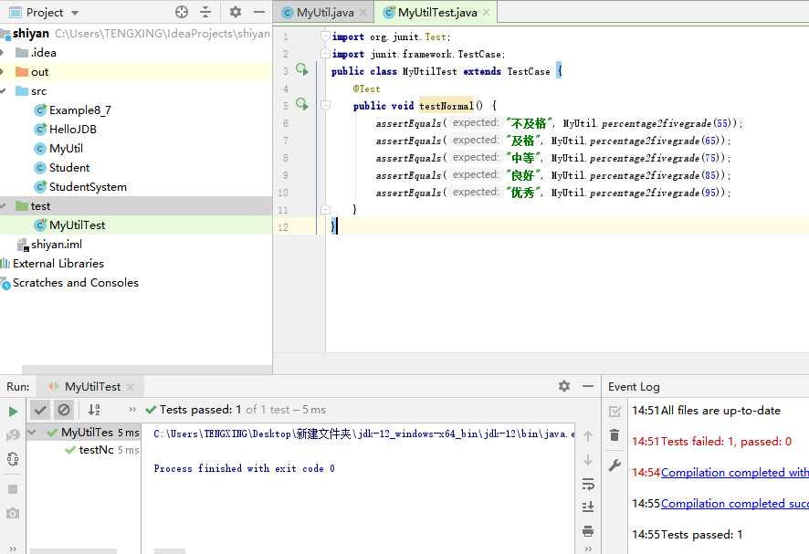Select MyUtilTest in the test folder
809x554 pixels.
pos(77,225)
